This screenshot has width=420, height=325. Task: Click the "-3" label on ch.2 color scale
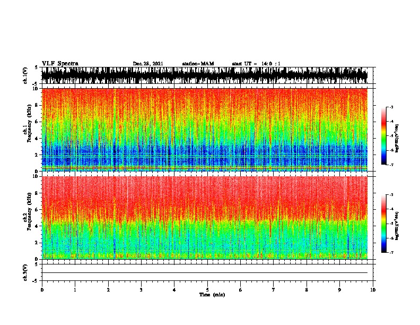(x=391, y=195)
